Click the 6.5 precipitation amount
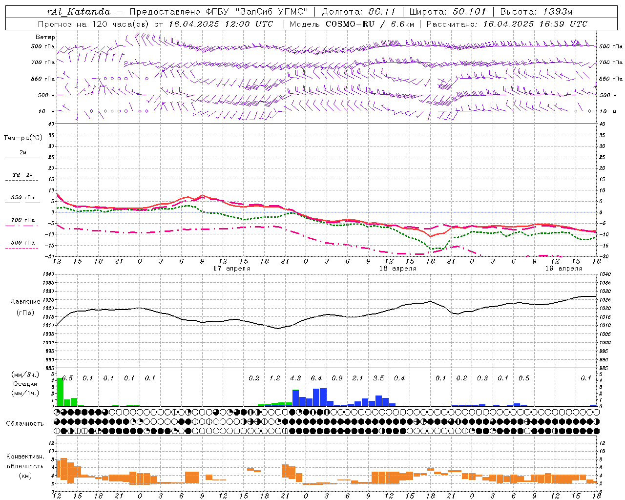The height and width of the screenshot is (500, 625). (x=67, y=378)
